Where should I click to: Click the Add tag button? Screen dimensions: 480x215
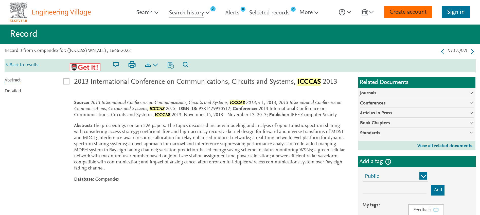pyautogui.click(x=438, y=190)
